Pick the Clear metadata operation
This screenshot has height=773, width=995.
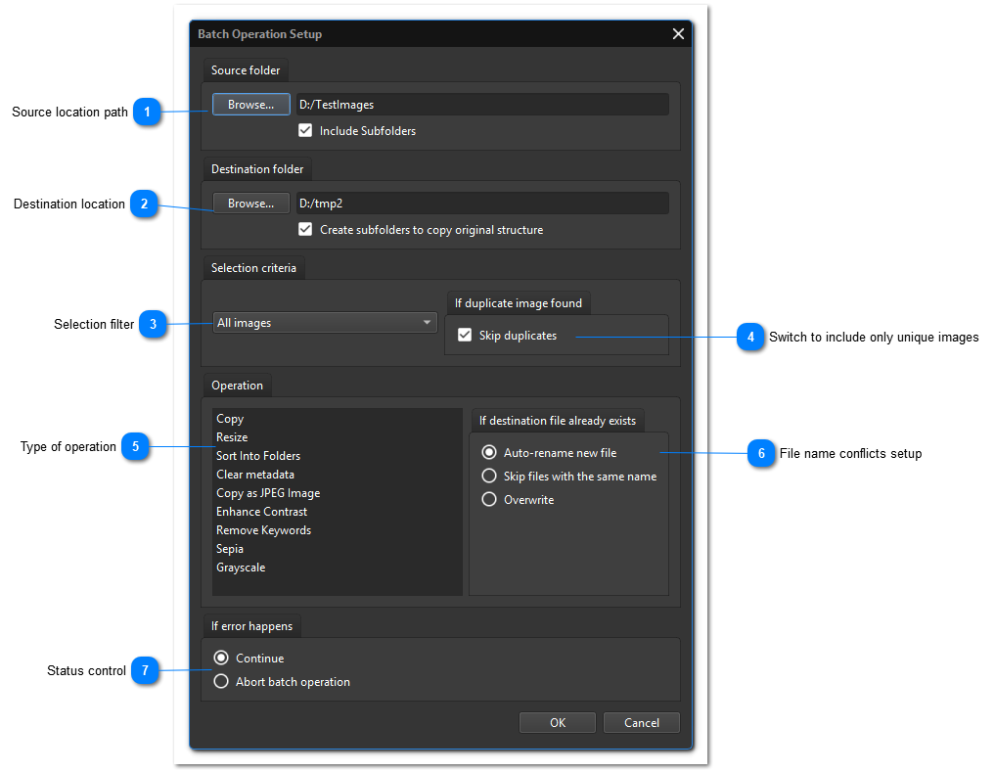point(255,475)
